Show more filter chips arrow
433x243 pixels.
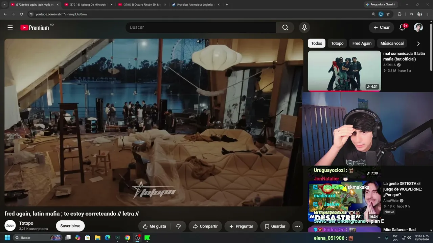click(418, 44)
